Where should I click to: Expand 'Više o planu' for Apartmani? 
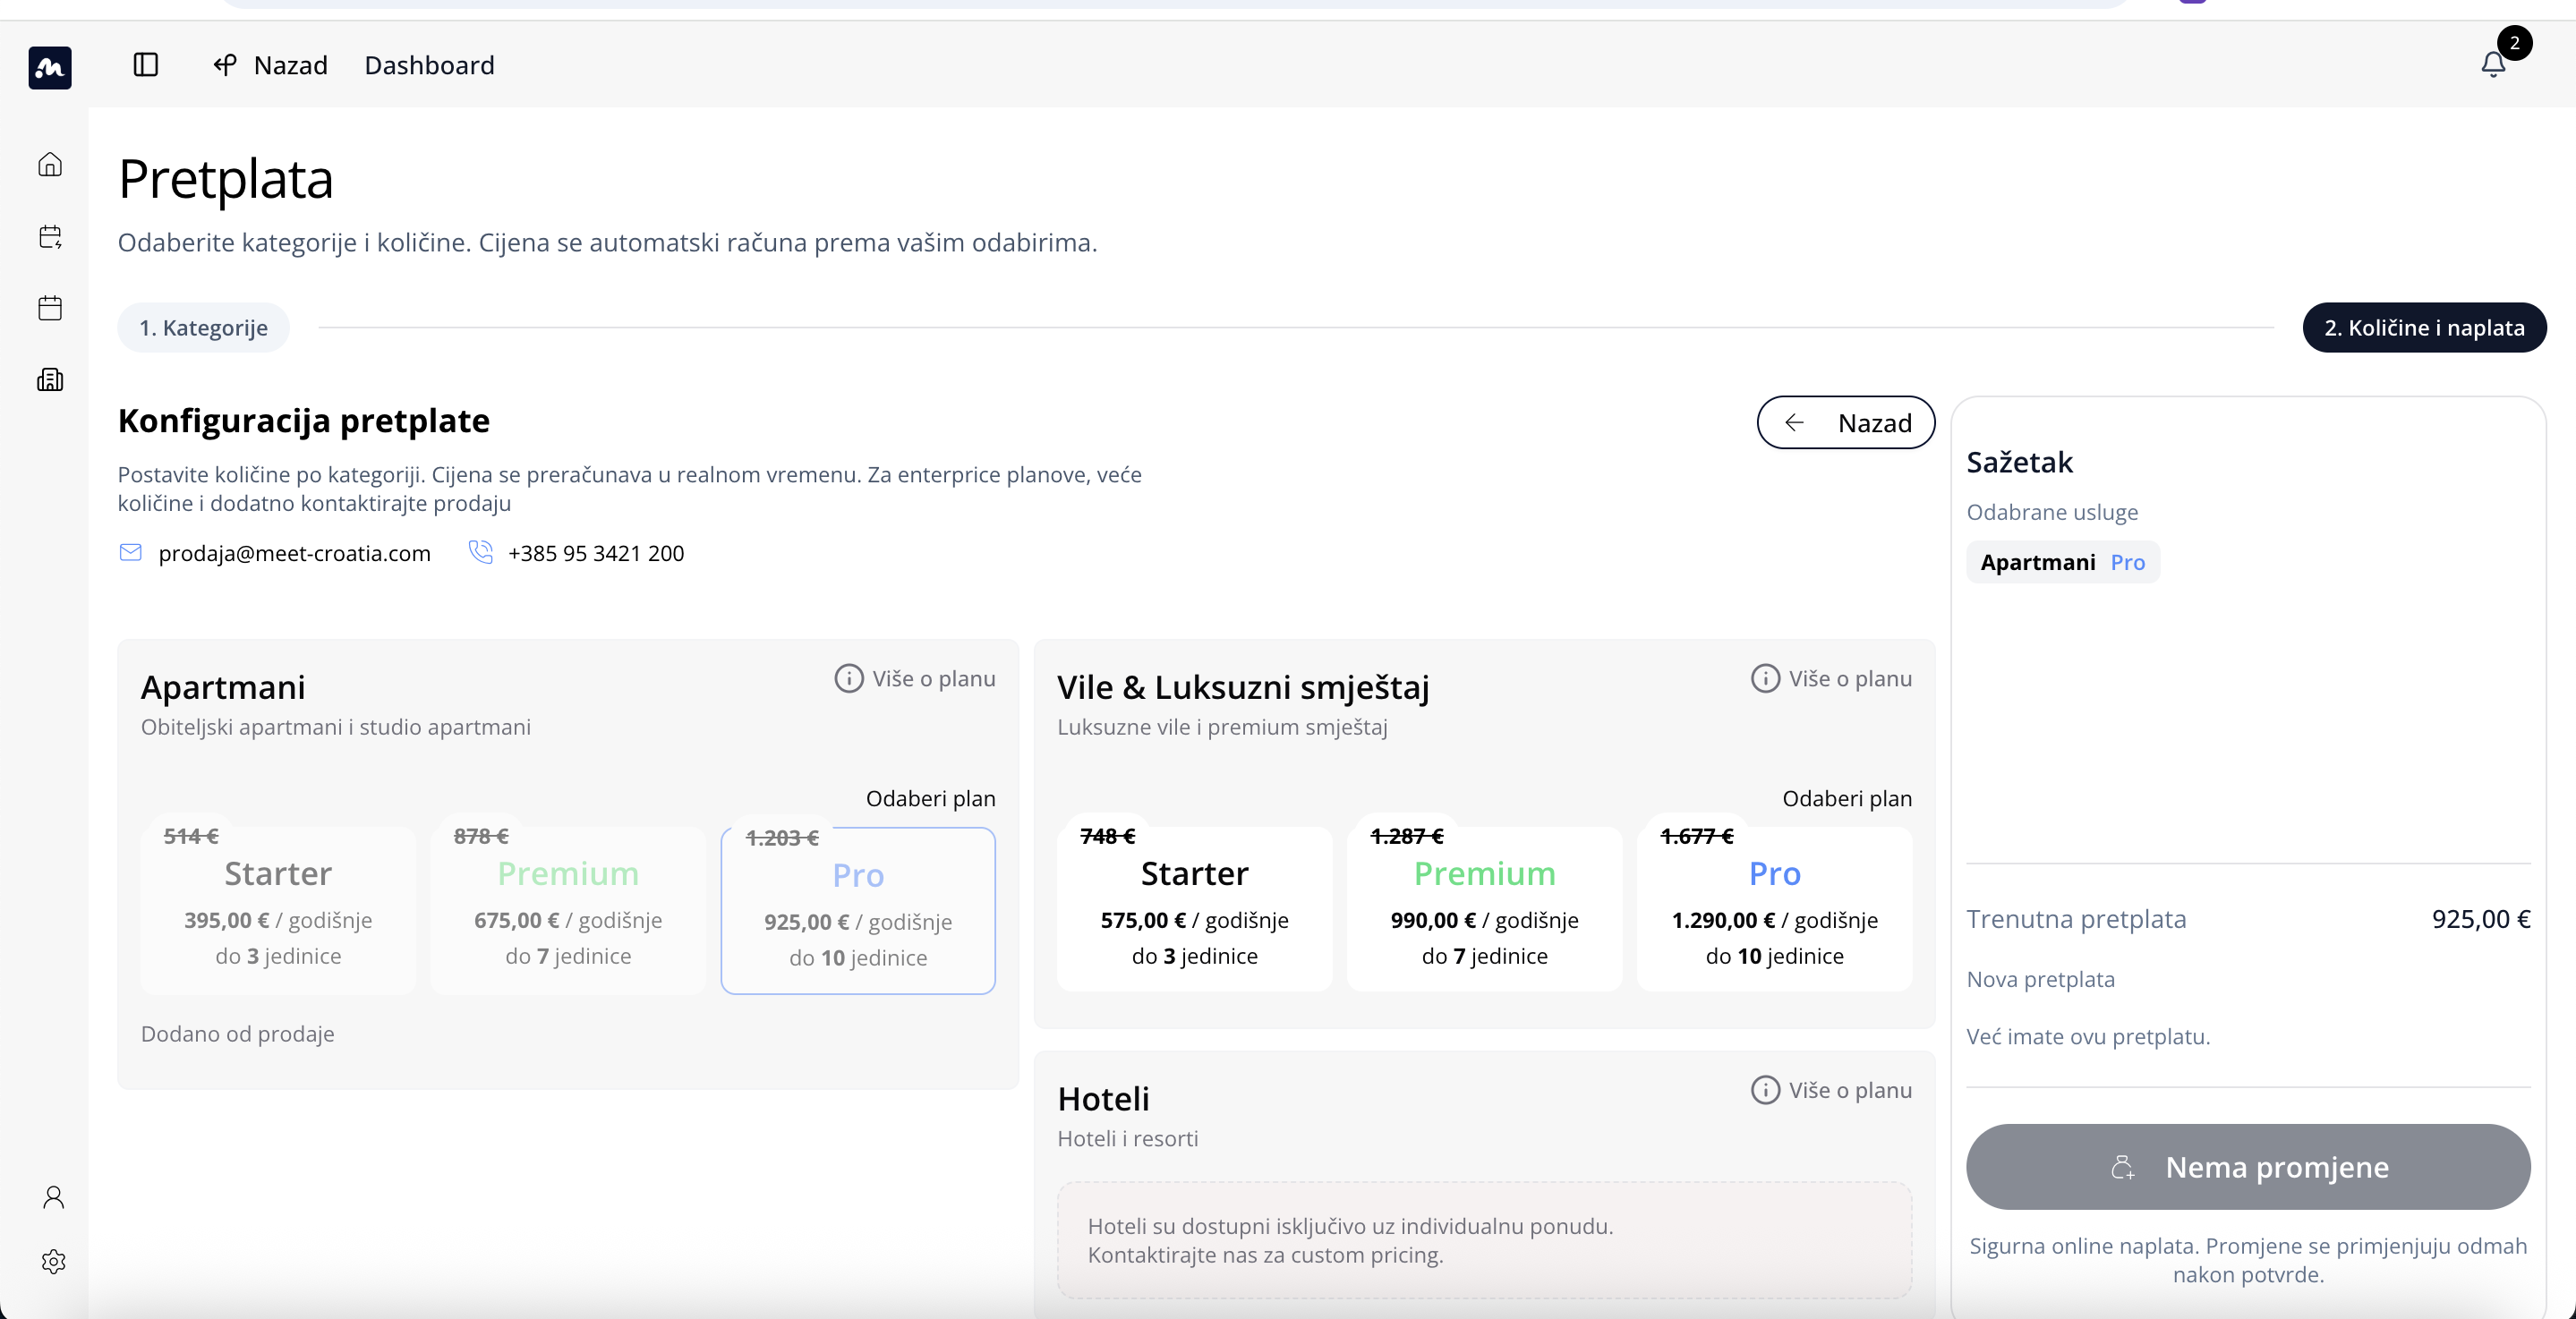pos(915,679)
